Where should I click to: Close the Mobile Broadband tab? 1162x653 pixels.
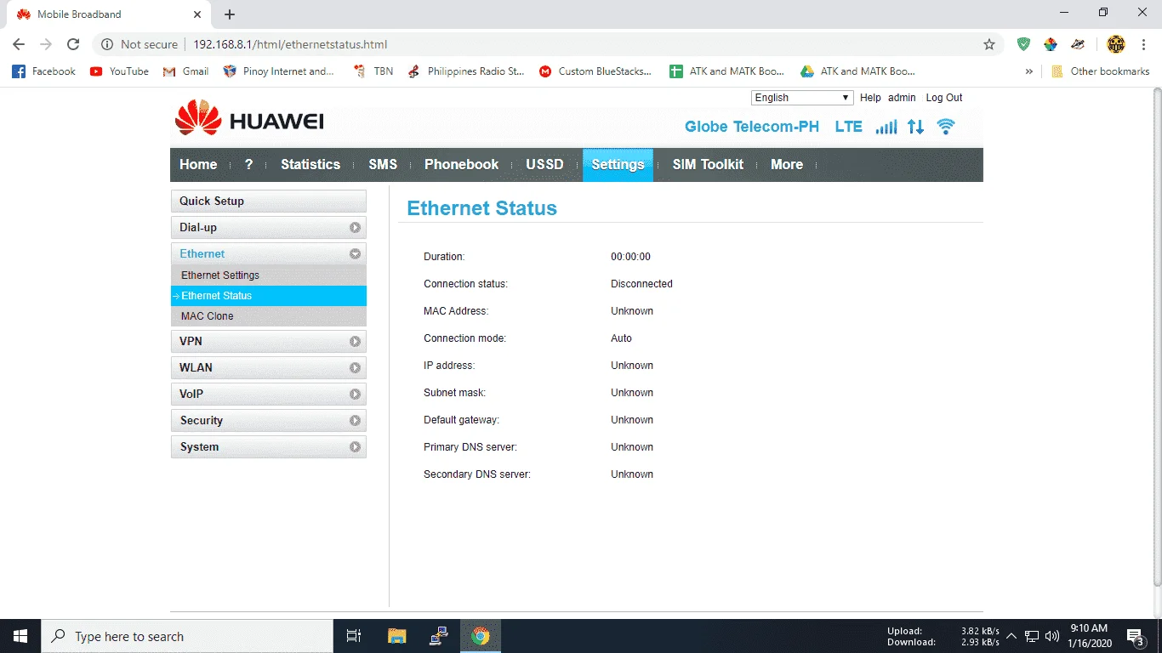pos(197,14)
